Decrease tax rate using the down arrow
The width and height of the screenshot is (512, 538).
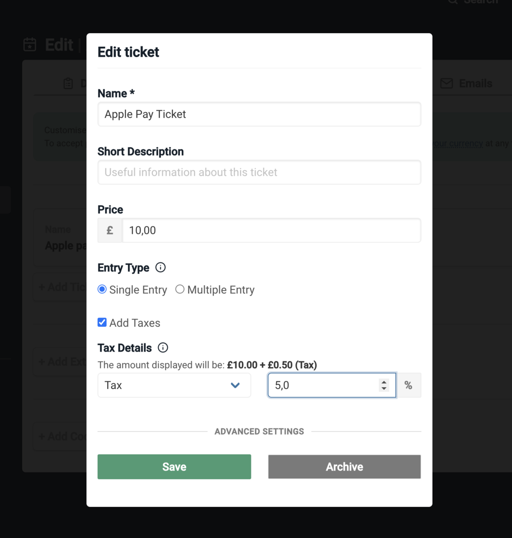[x=384, y=388]
